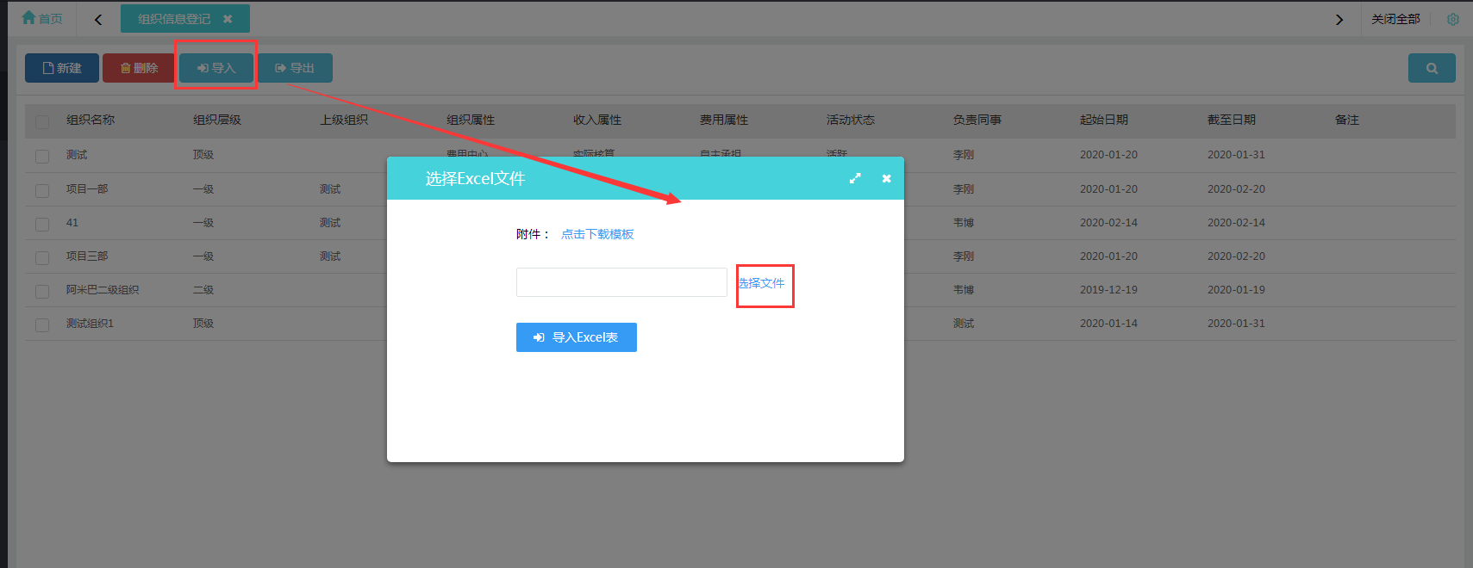Check the 项目一部 row checkbox
Viewport: 1473px width, 568px height.
tap(42, 190)
